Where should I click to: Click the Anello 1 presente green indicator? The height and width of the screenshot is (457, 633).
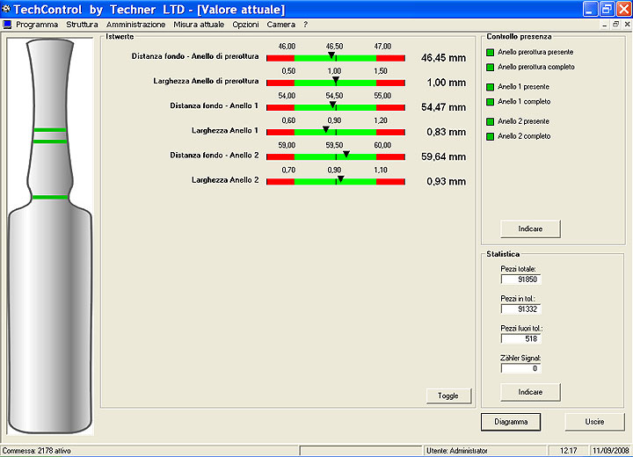[x=490, y=87]
